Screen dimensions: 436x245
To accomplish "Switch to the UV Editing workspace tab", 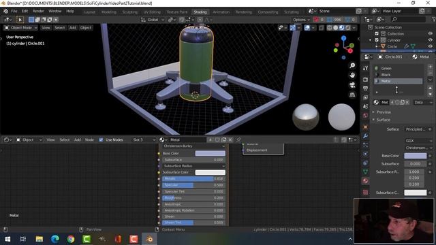I will [x=152, y=12].
